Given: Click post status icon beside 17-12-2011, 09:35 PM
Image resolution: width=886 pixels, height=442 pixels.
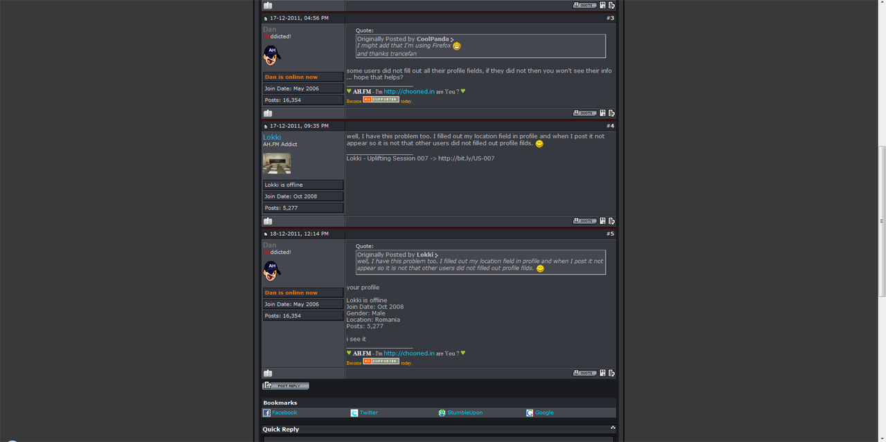Looking at the screenshot, I should point(265,127).
